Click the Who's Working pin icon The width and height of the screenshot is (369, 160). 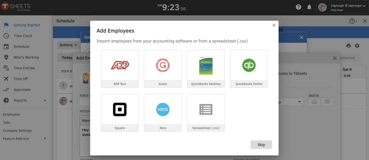pos(6,57)
